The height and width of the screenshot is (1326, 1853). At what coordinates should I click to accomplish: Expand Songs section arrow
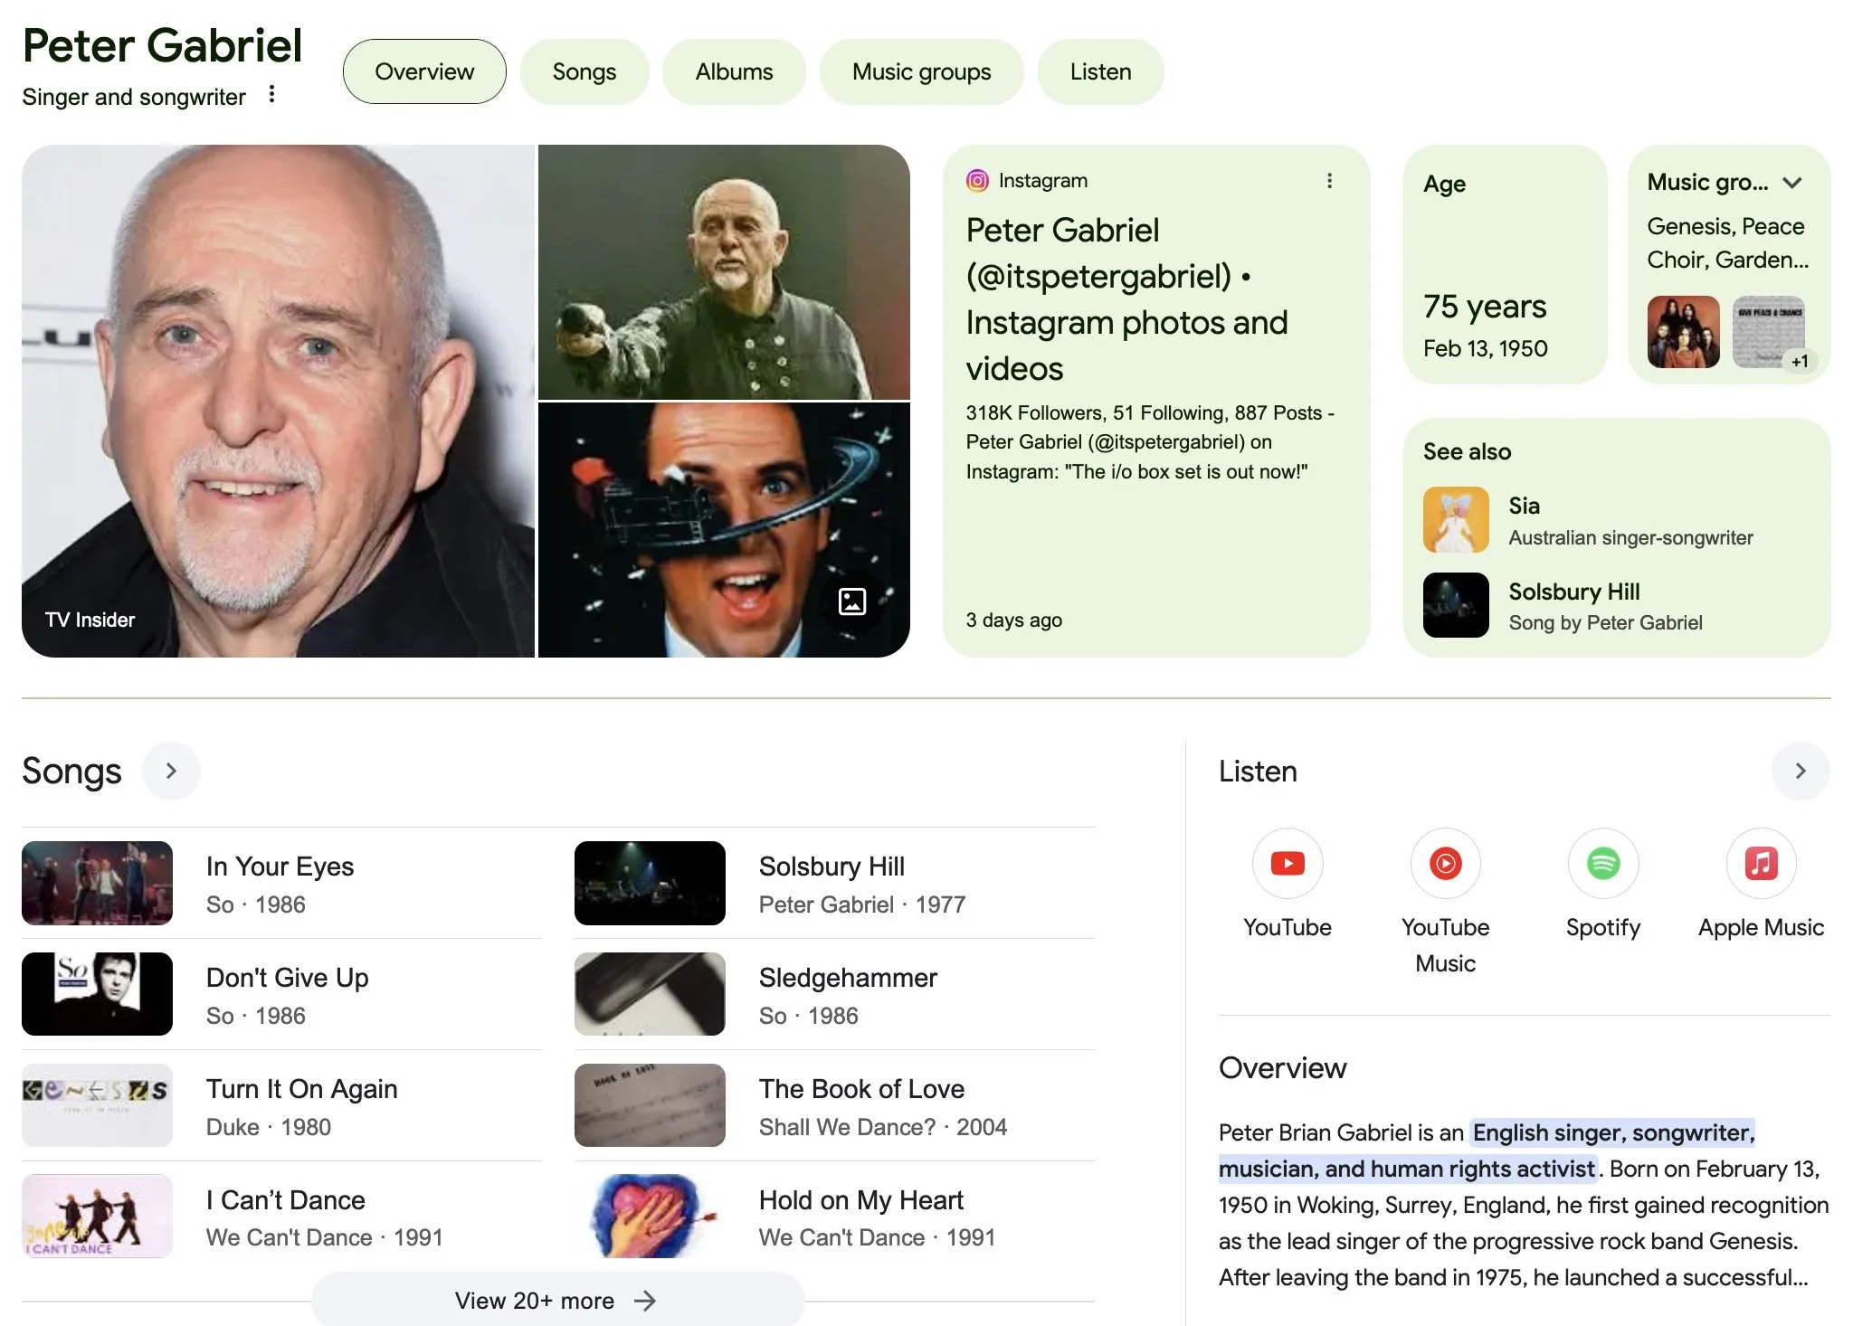coord(171,771)
